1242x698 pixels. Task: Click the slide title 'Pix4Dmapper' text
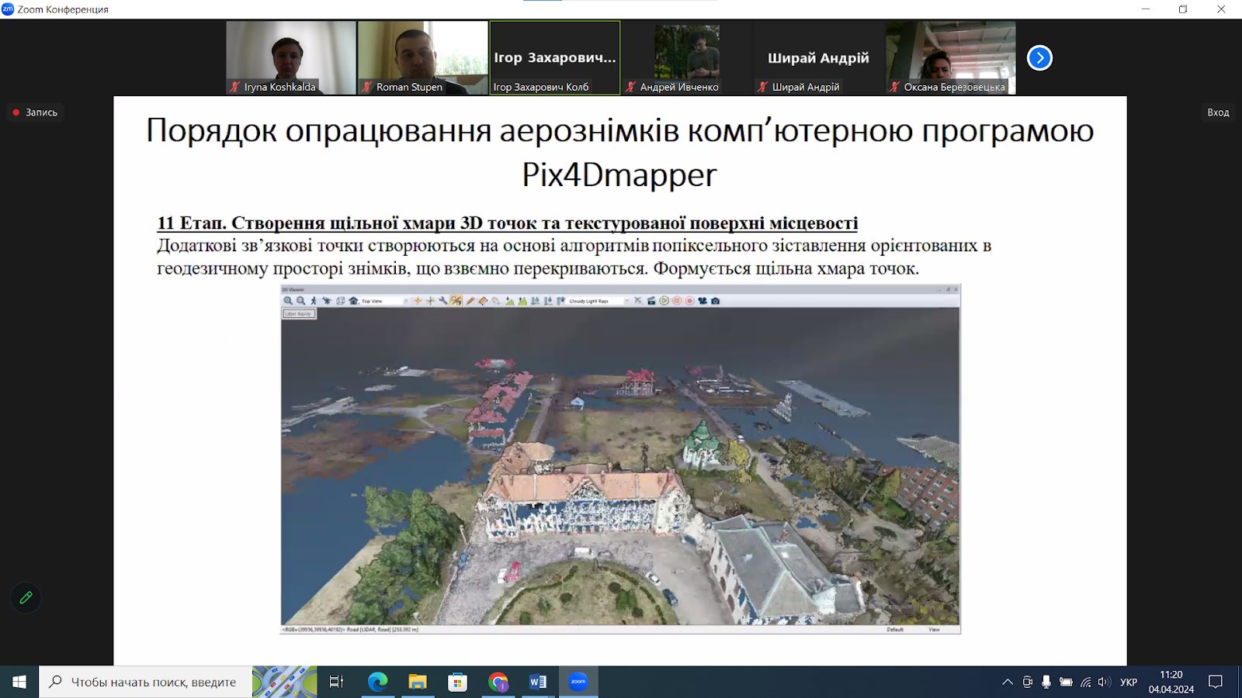tap(619, 174)
